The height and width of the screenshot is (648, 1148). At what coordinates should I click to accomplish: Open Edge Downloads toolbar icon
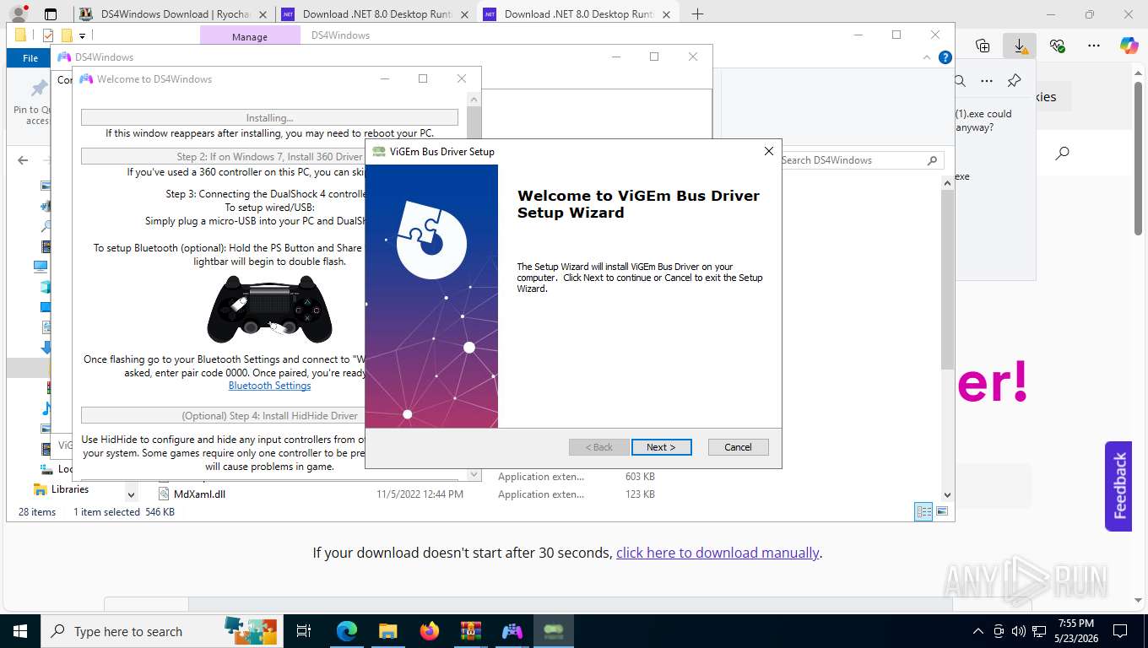[1020, 46]
